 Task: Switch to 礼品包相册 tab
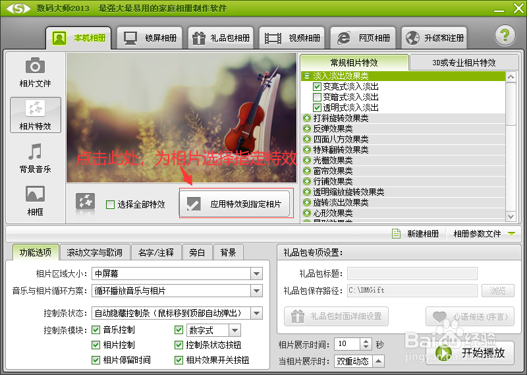[221, 38]
